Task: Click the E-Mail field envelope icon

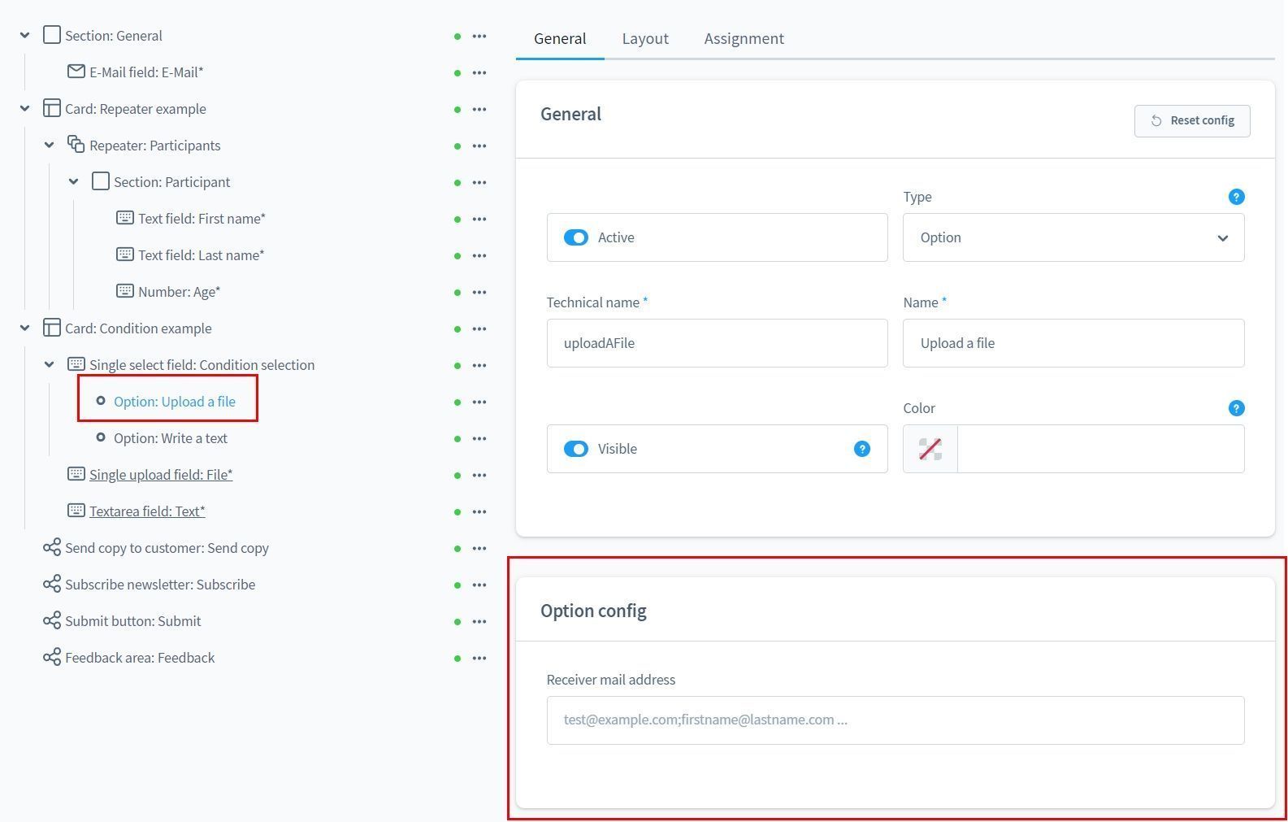Action: click(76, 72)
